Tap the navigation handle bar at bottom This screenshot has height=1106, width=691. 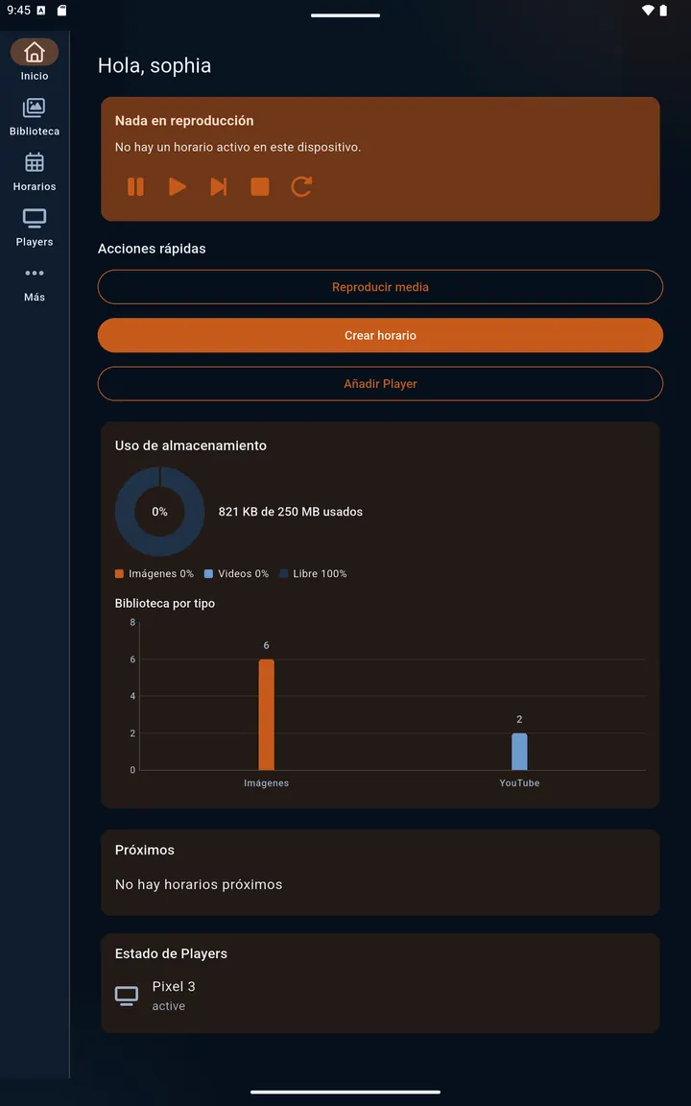[345, 1092]
